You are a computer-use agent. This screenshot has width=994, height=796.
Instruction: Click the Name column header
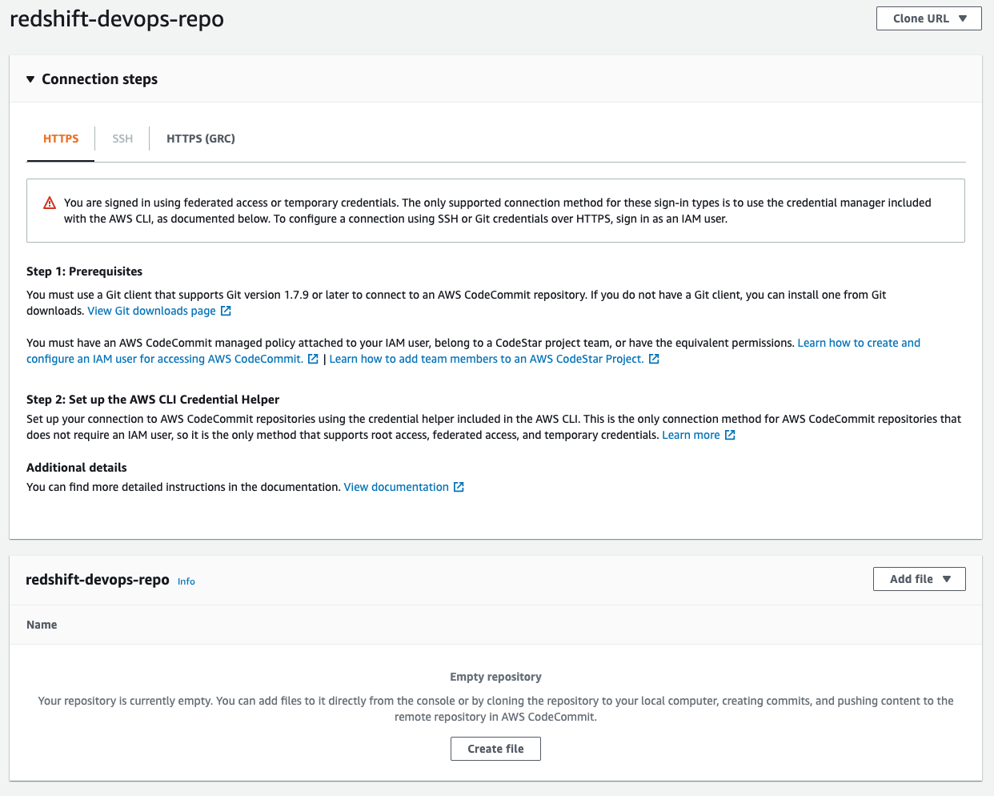pyautogui.click(x=42, y=625)
